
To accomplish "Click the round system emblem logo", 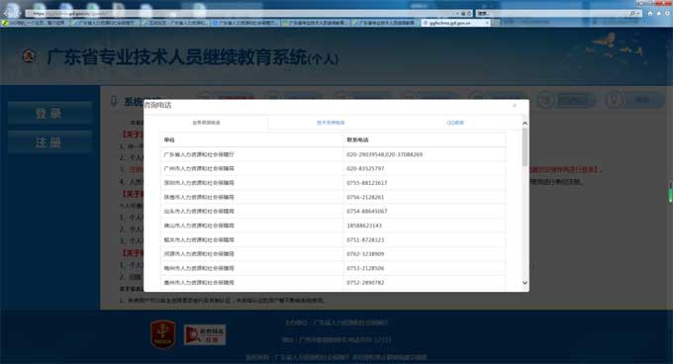I will tap(29, 55).
